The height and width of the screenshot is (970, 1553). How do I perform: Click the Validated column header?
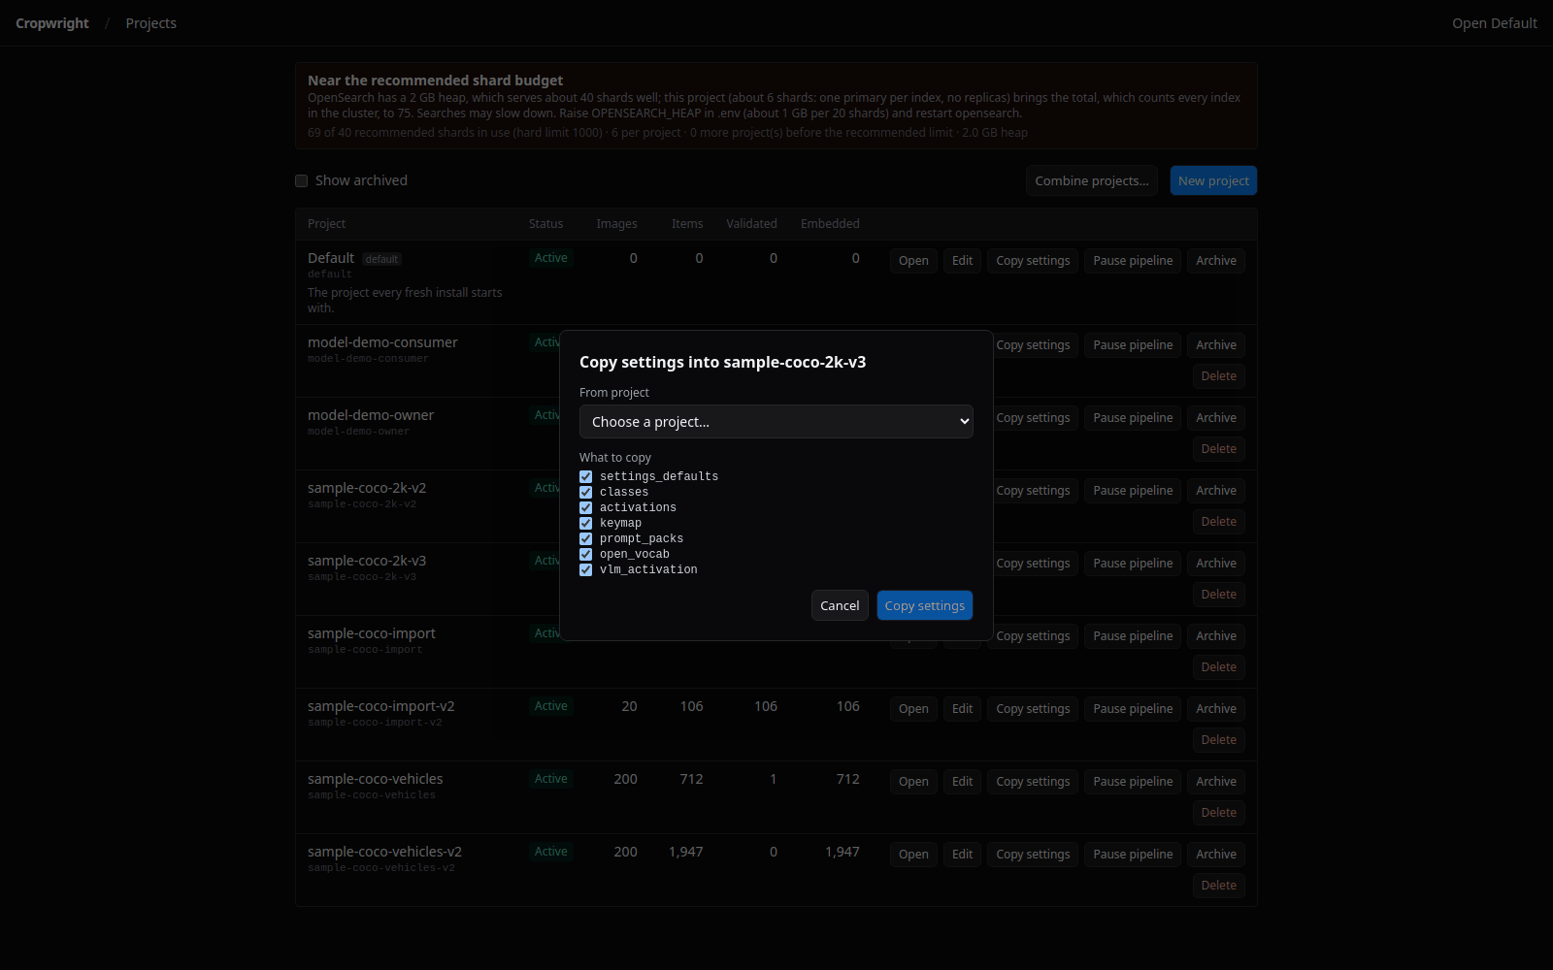point(751,224)
